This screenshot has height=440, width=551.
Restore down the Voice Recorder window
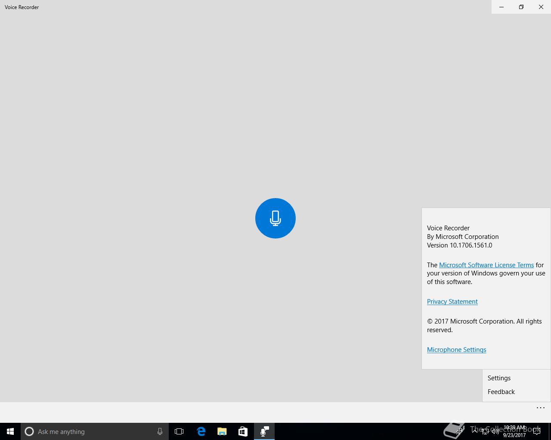(521, 7)
